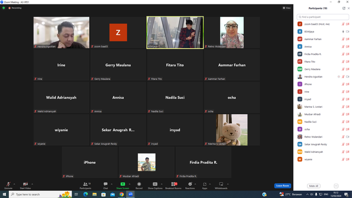The height and width of the screenshot is (198, 352).
Task: Click Marina S. Lestari's teddy bear tile
Action: tap(232, 130)
